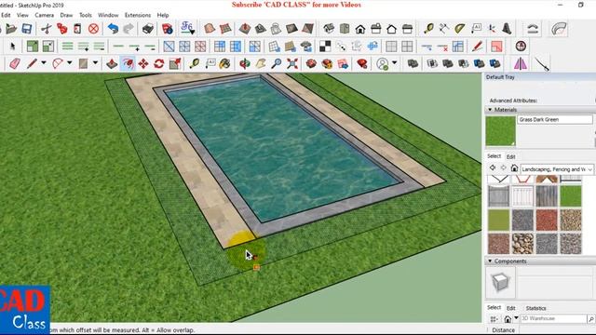The height and width of the screenshot is (335, 596).
Task: Click the black-and-white checkerboard icon
Action: click(325, 47)
